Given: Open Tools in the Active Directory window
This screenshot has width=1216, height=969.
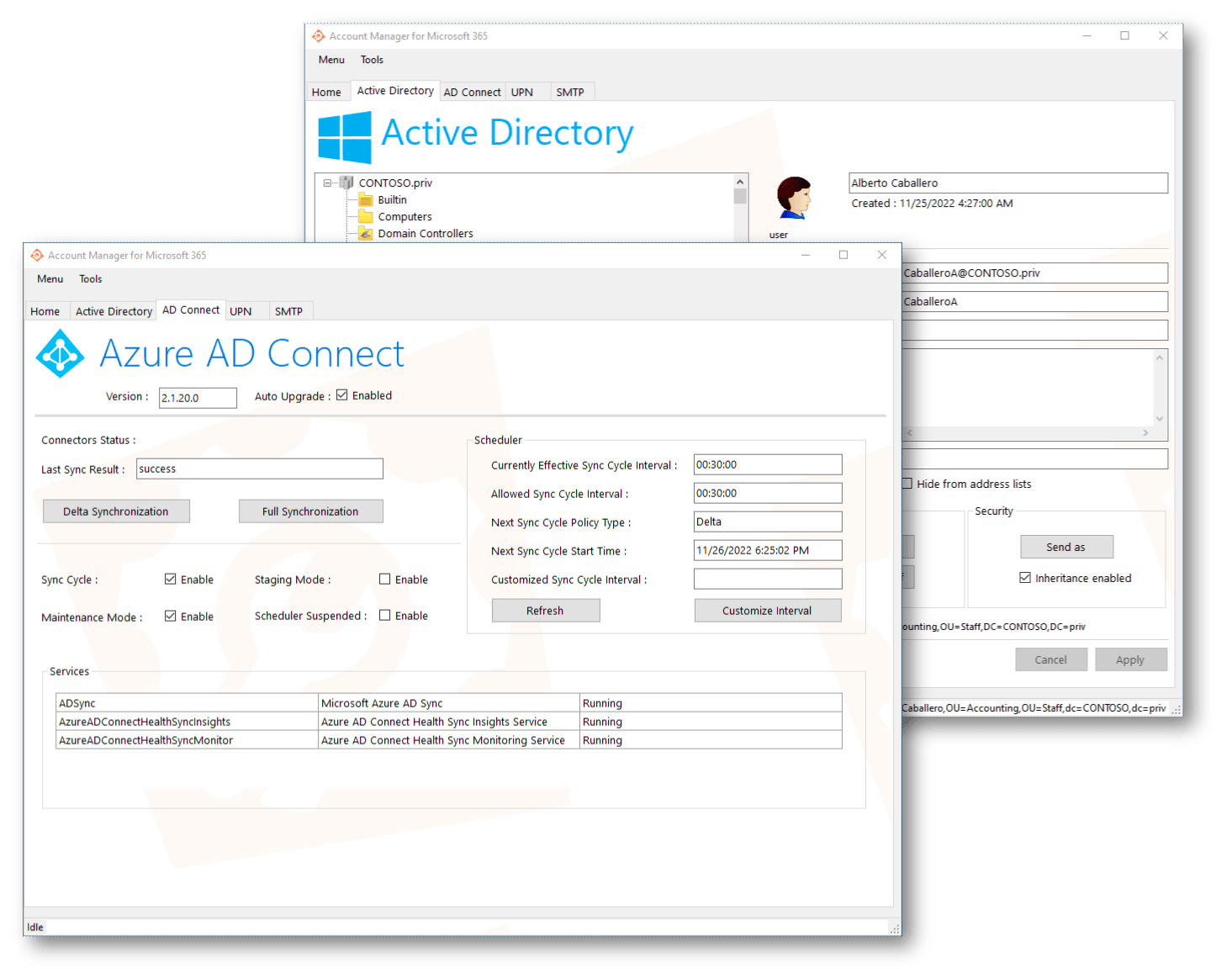Looking at the screenshot, I should (x=372, y=60).
